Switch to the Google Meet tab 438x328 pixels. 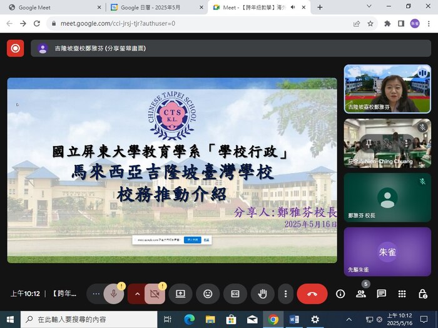click(53, 7)
